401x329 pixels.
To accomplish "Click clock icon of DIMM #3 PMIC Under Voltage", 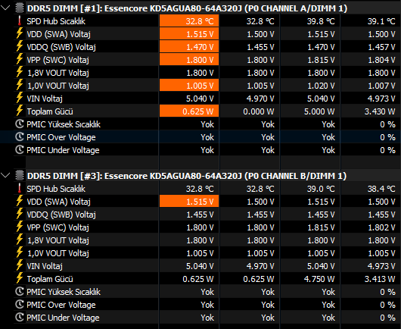I will coord(20,317).
